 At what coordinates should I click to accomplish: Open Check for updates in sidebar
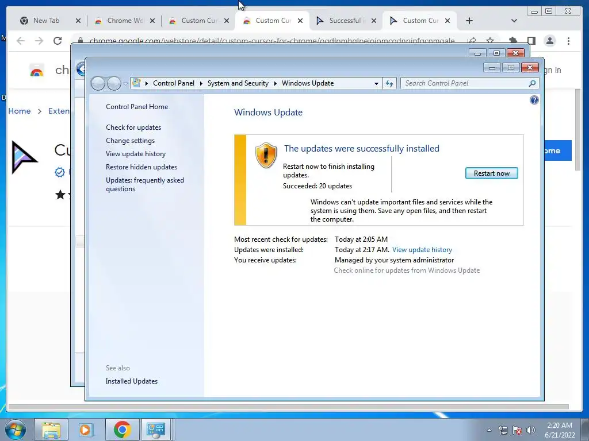(x=133, y=127)
